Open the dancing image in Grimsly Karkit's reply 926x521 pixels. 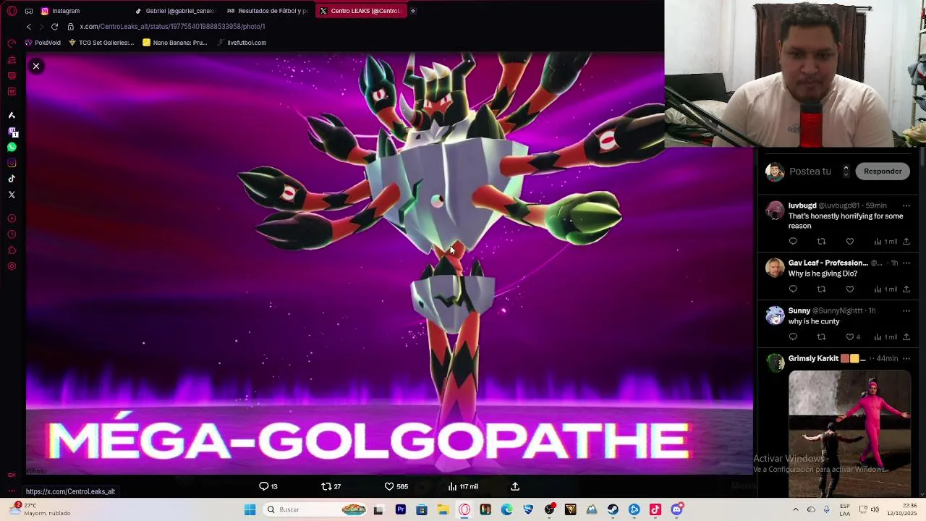coord(849,433)
